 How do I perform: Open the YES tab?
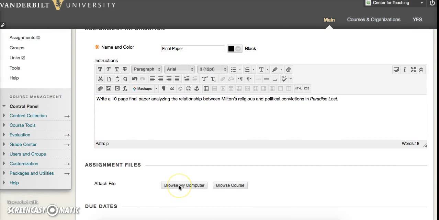pyautogui.click(x=417, y=20)
